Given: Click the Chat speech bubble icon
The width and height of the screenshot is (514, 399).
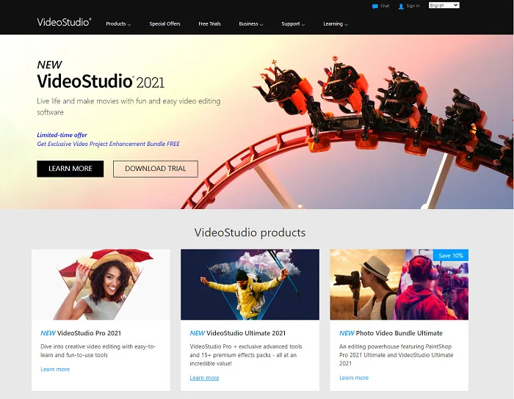Looking at the screenshot, I should point(374,7).
